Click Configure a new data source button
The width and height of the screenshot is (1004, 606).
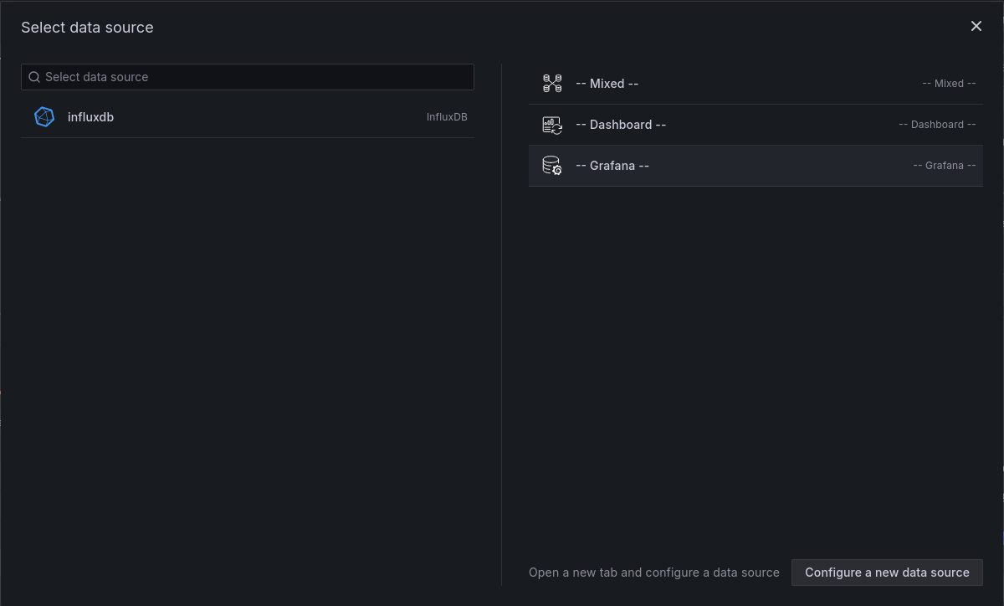point(887,573)
